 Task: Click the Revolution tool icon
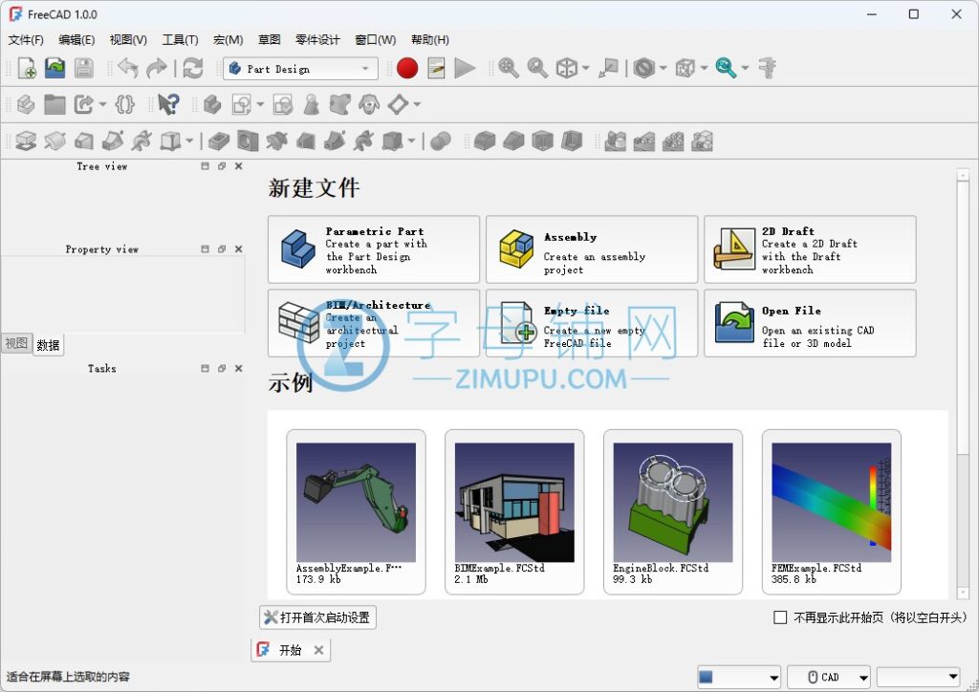[x=54, y=141]
